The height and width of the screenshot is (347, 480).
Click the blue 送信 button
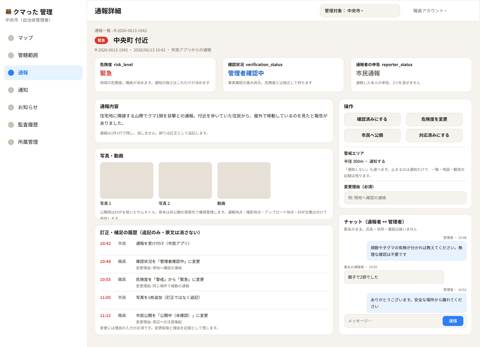pyautogui.click(x=453, y=321)
